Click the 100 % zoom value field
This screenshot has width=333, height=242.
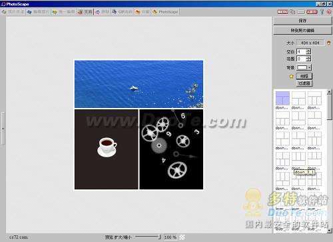click(170, 237)
